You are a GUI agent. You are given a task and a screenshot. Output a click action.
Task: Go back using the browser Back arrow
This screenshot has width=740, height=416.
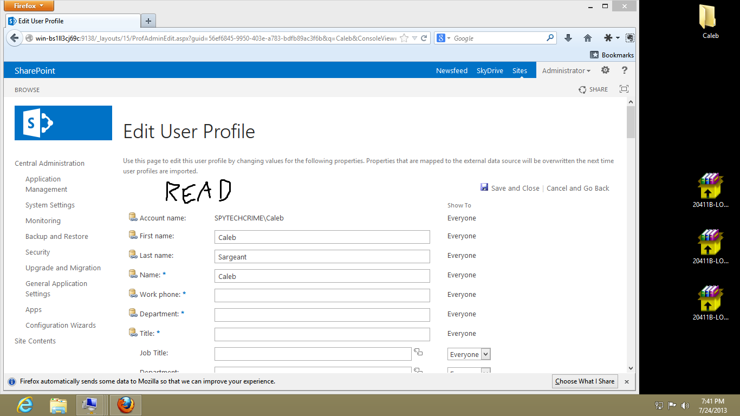[x=15, y=38]
